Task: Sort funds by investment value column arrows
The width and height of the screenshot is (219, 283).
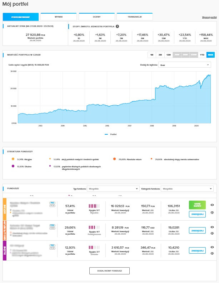Action: point(120,196)
